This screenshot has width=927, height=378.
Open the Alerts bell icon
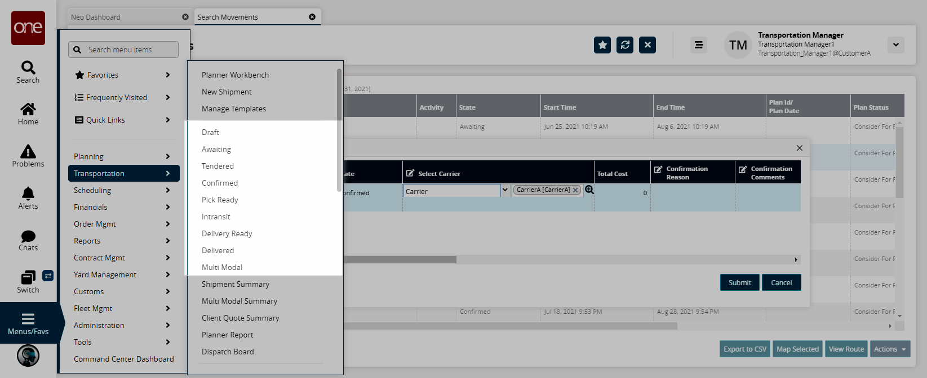click(x=28, y=198)
